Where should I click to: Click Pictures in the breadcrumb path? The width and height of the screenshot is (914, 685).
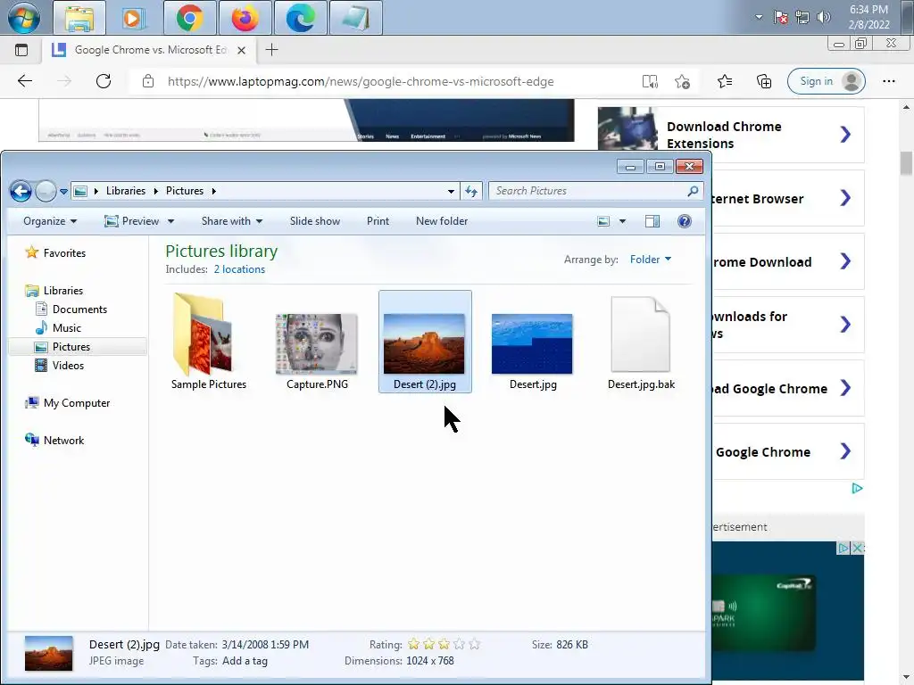click(184, 191)
